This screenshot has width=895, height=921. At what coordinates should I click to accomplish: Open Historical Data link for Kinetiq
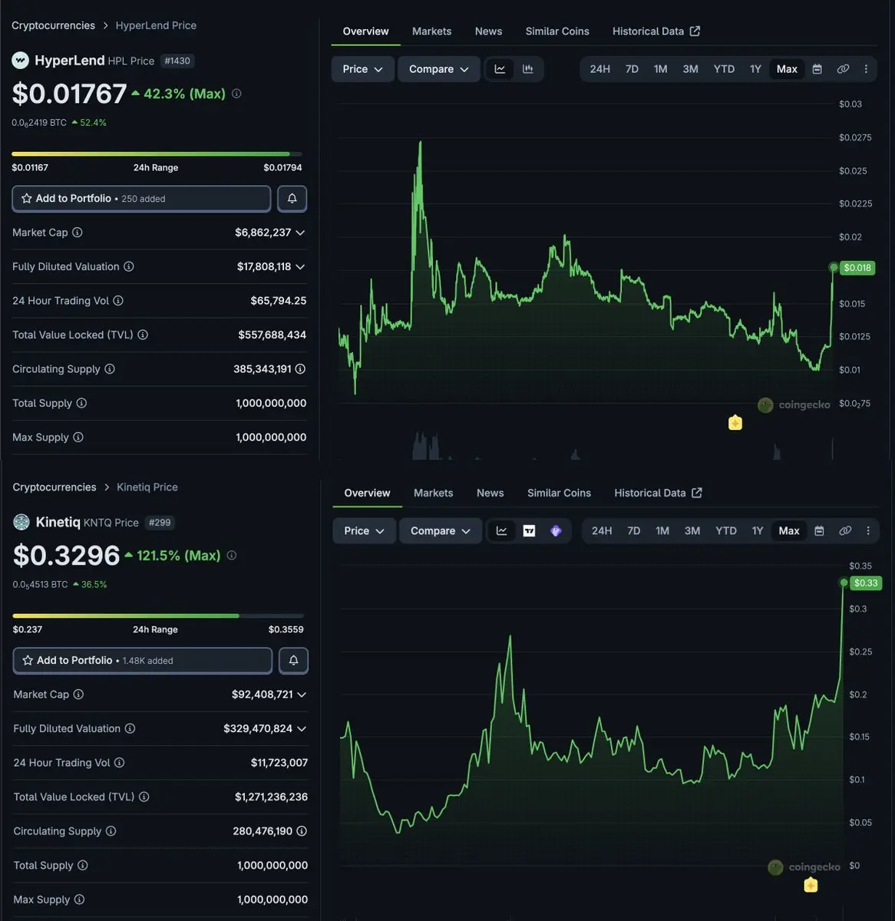658,494
